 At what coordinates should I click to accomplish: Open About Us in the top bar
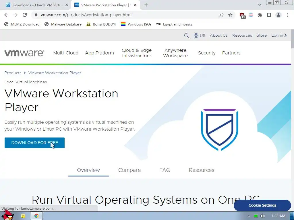point(218,35)
